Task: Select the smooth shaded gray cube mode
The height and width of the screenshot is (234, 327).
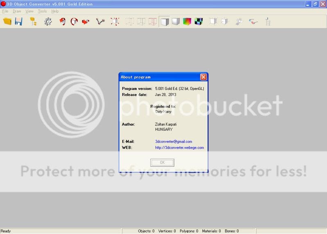Action: click(176, 22)
